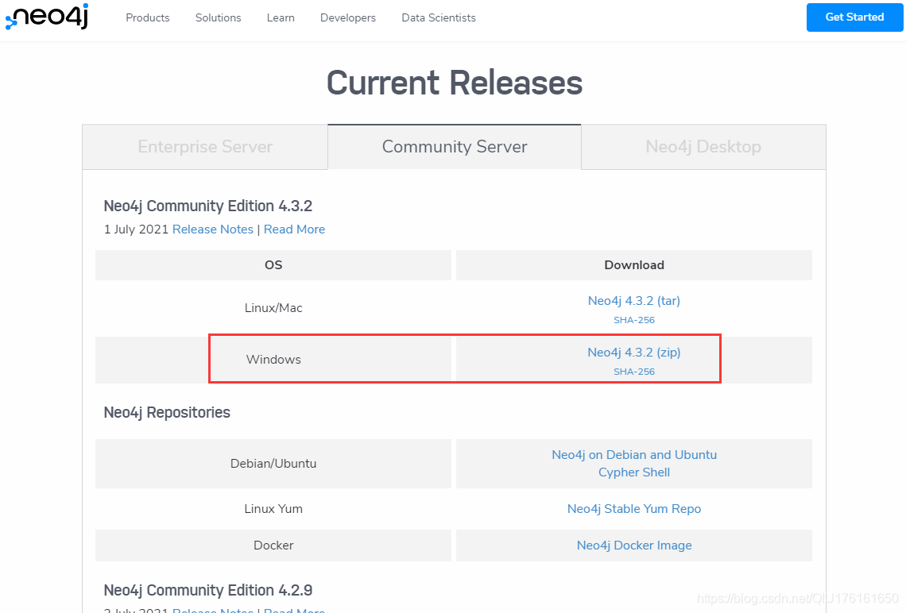Screen dimensions: 906x613
Task: Click the Docker cell
Action: [x=273, y=545]
